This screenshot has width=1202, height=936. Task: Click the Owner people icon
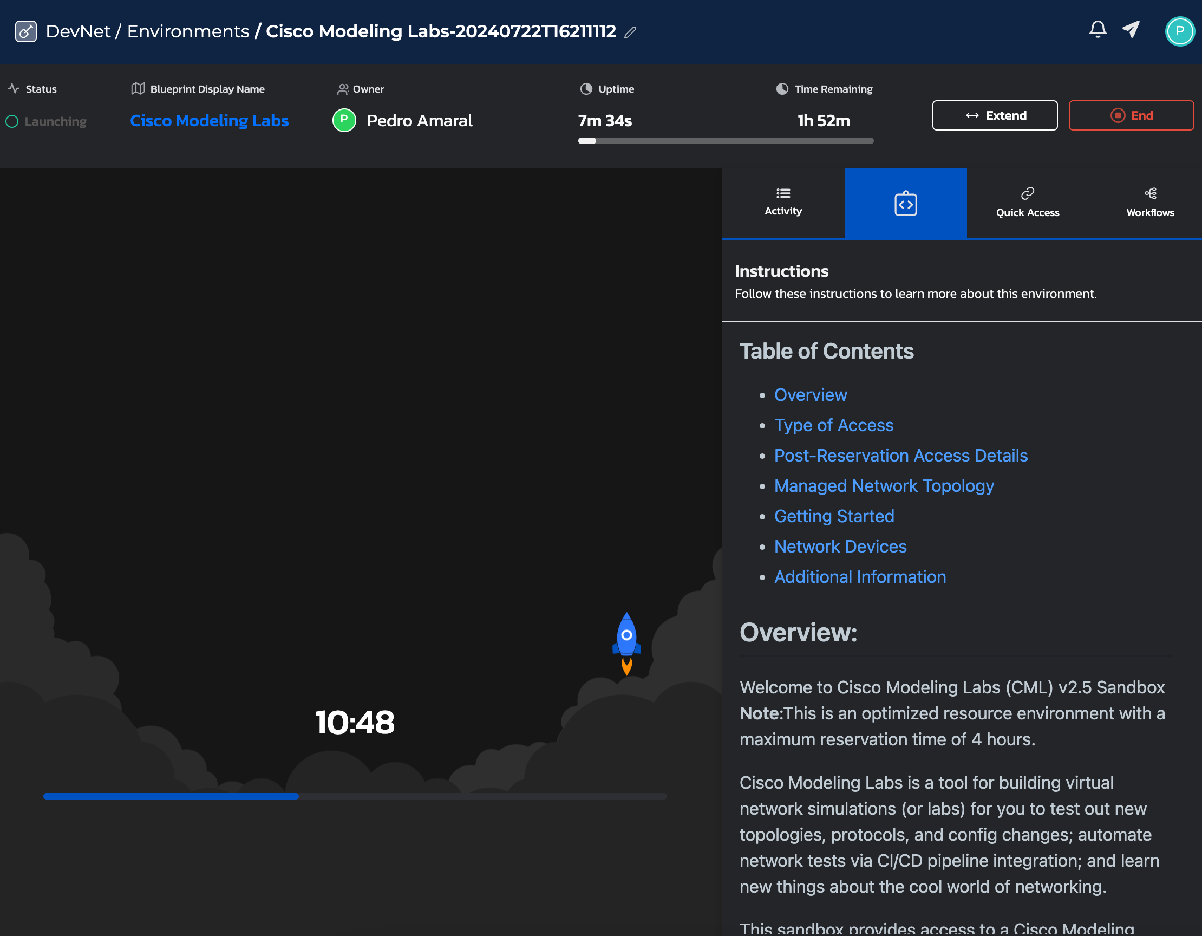coord(343,89)
